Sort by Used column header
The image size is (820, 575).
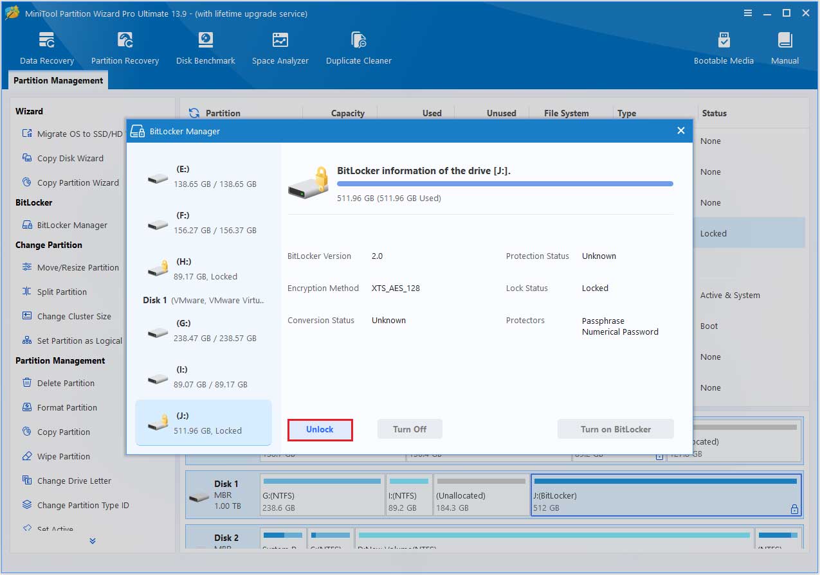(432, 113)
